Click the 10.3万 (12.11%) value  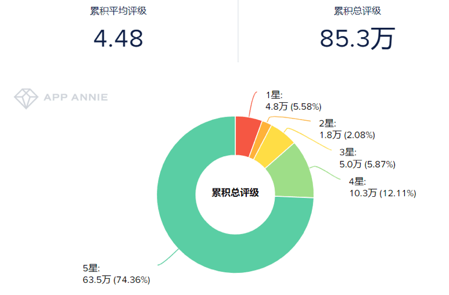(x=383, y=193)
